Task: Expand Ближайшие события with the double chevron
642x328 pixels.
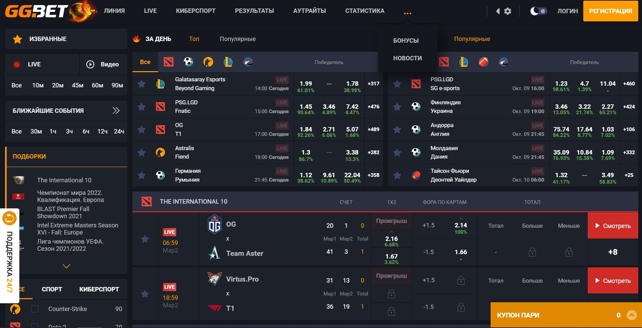Action: click(x=116, y=110)
